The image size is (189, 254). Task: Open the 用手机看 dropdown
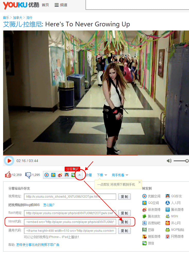click(x=120, y=175)
